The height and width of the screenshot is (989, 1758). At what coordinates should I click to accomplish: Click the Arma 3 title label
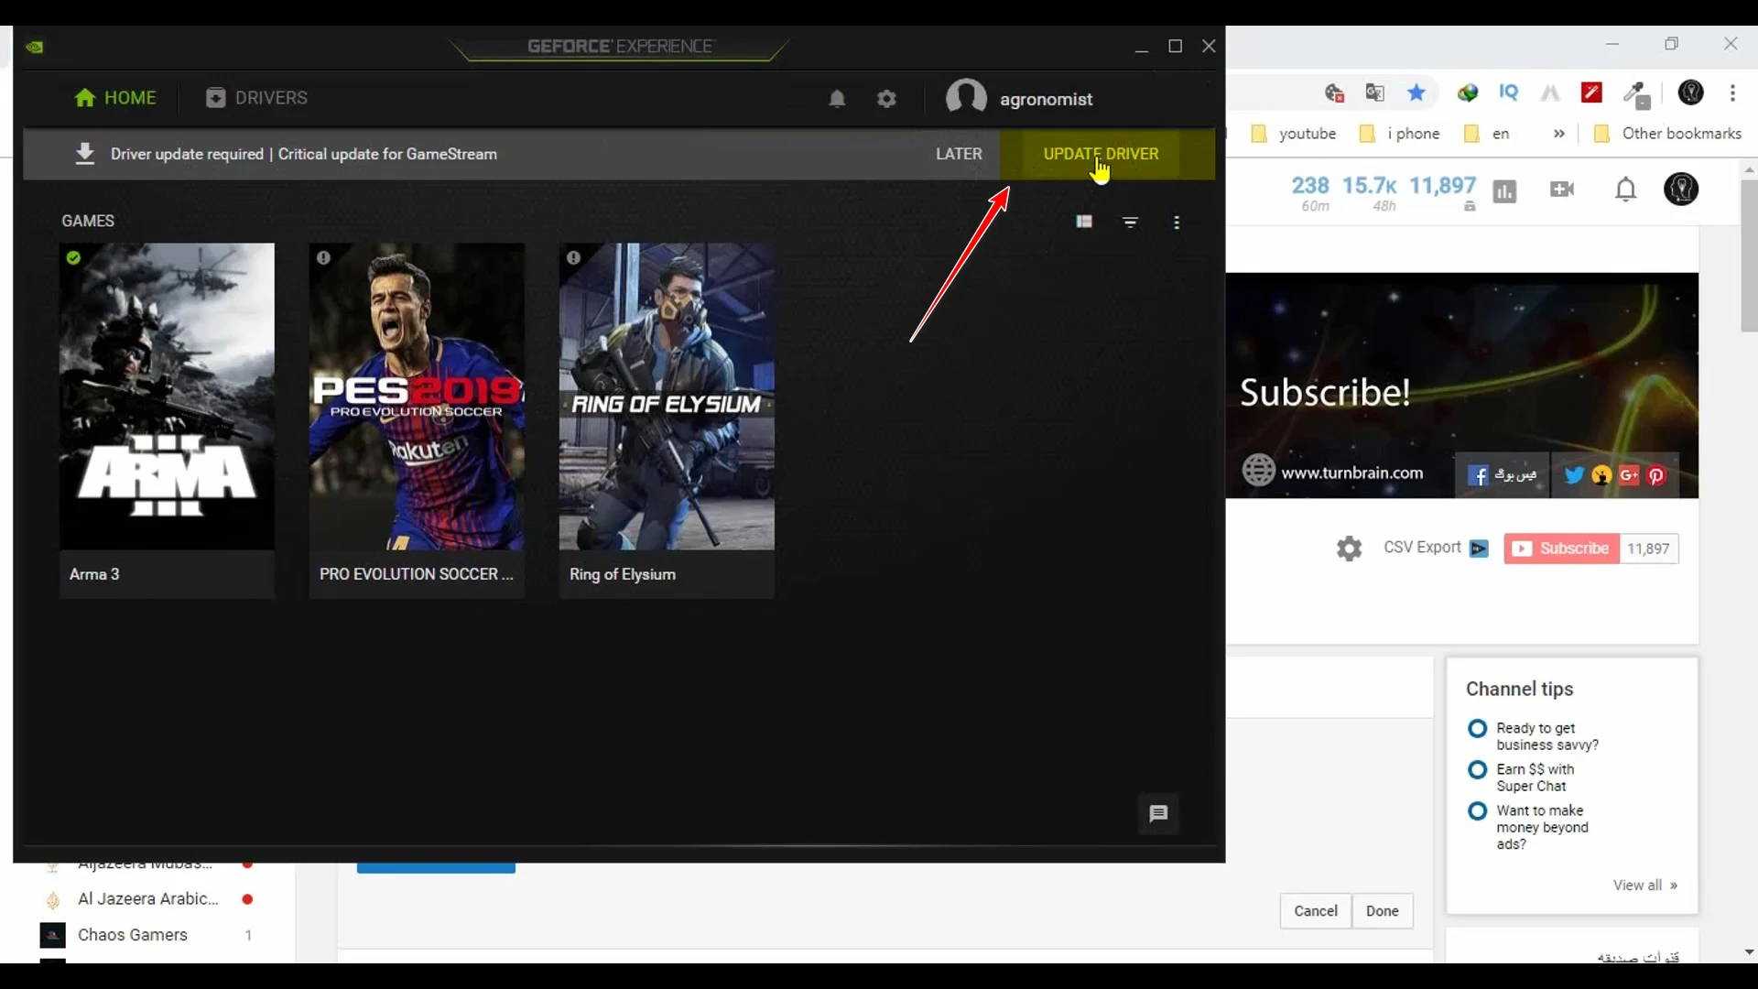pyautogui.click(x=94, y=574)
